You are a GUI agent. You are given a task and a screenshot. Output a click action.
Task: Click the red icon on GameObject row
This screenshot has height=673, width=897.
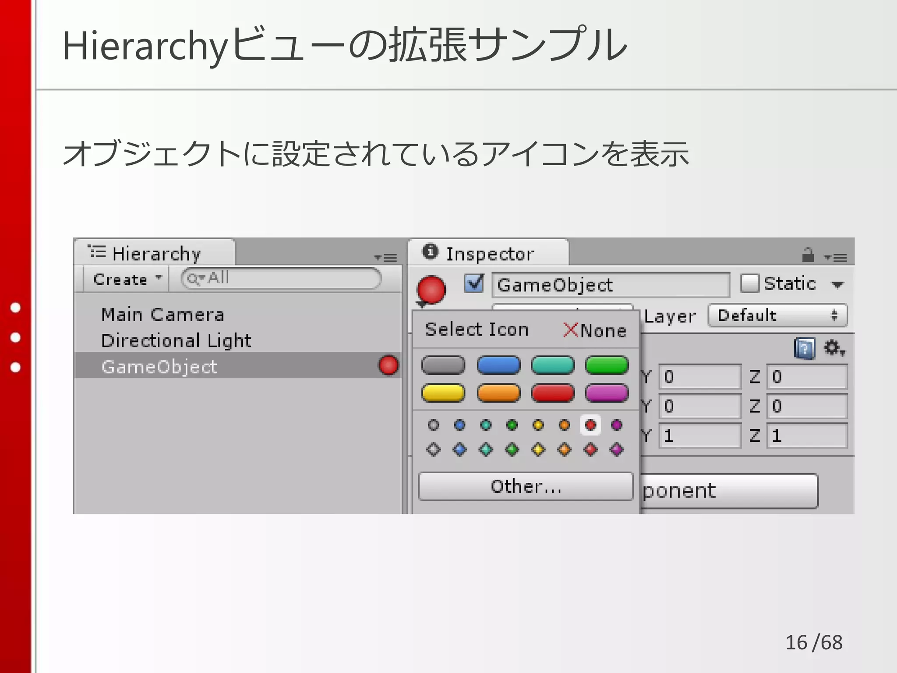(x=388, y=365)
